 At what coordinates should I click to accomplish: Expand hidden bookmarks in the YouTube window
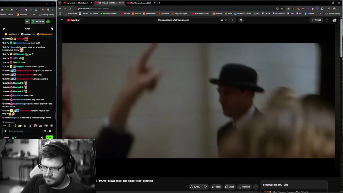click(x=320, y=13)
